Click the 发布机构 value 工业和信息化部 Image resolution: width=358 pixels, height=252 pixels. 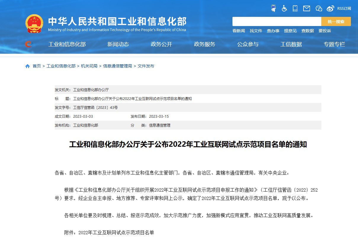[x=86, y=125]
